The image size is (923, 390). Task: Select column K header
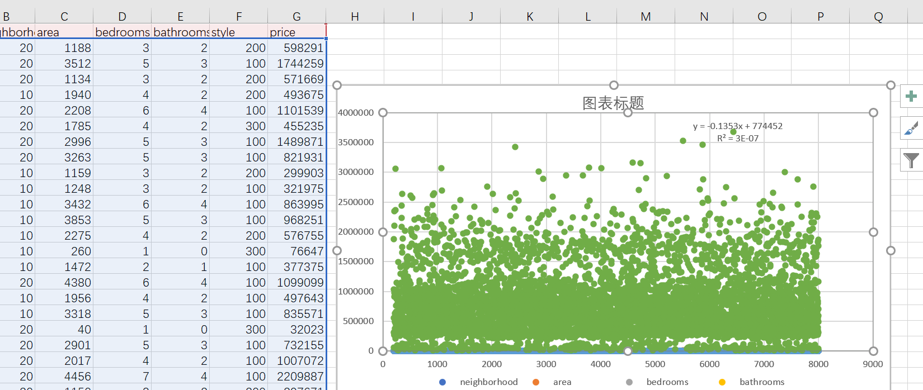(529, 16)
